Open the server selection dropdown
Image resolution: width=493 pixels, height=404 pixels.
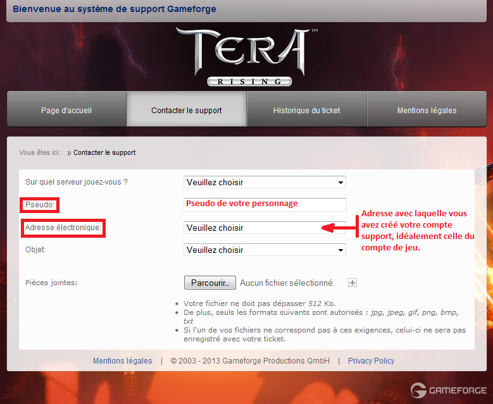click(265, 182)
